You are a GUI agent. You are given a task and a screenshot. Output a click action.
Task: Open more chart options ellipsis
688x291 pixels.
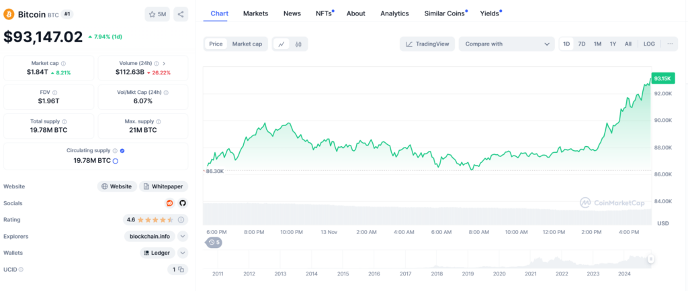coord(670,44)
